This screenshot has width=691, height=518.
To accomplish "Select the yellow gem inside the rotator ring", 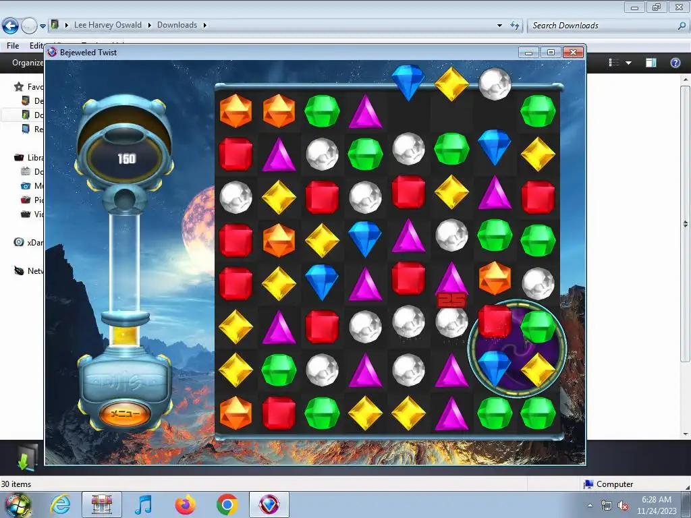I will (538, 370).
